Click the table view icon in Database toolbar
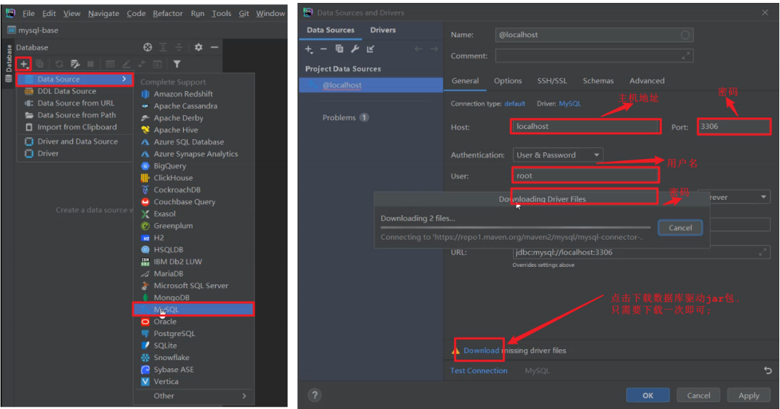The height and width of the screenshot is (409, 780). tap(110, 63)
